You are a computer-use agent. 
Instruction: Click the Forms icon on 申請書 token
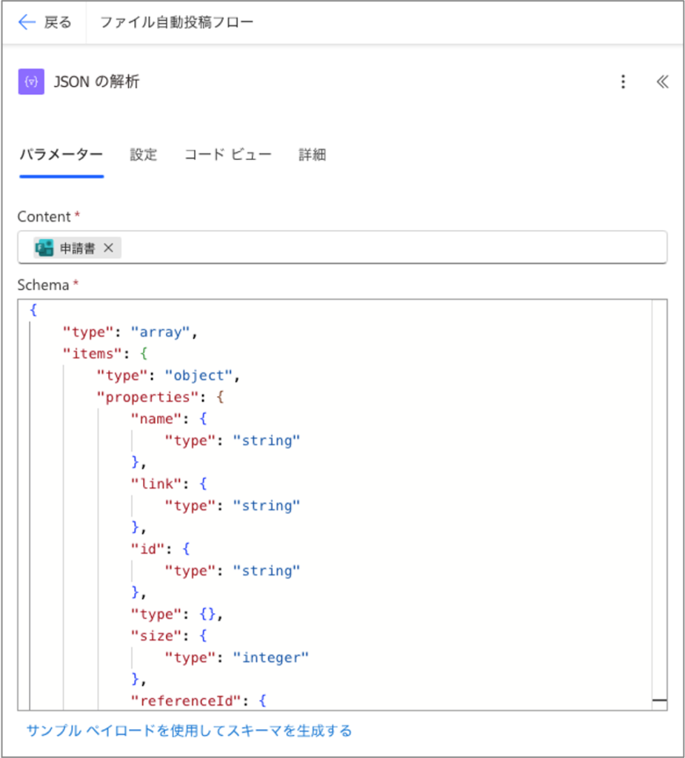(x=44, y=248)
